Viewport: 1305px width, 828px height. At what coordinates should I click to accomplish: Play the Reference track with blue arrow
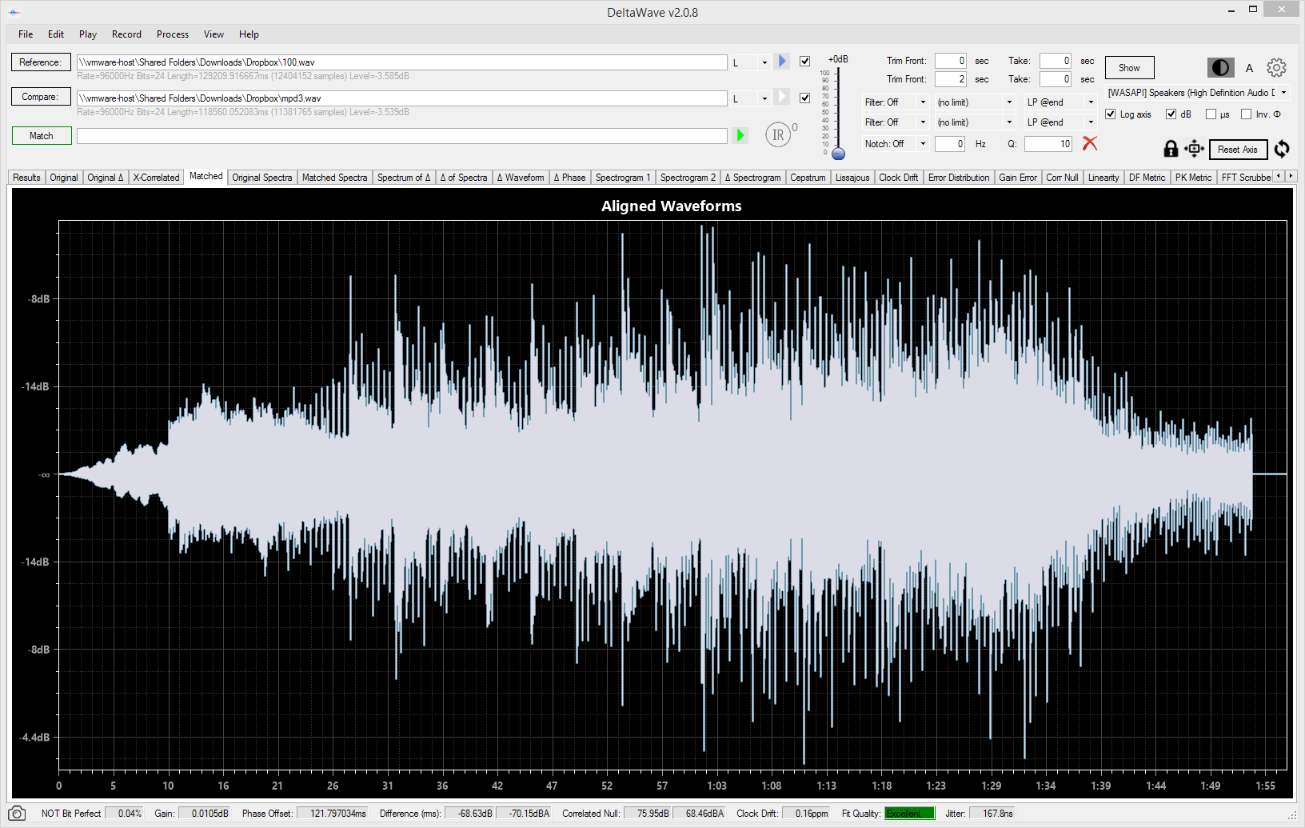pyautogui.click(x=782, y=62)
